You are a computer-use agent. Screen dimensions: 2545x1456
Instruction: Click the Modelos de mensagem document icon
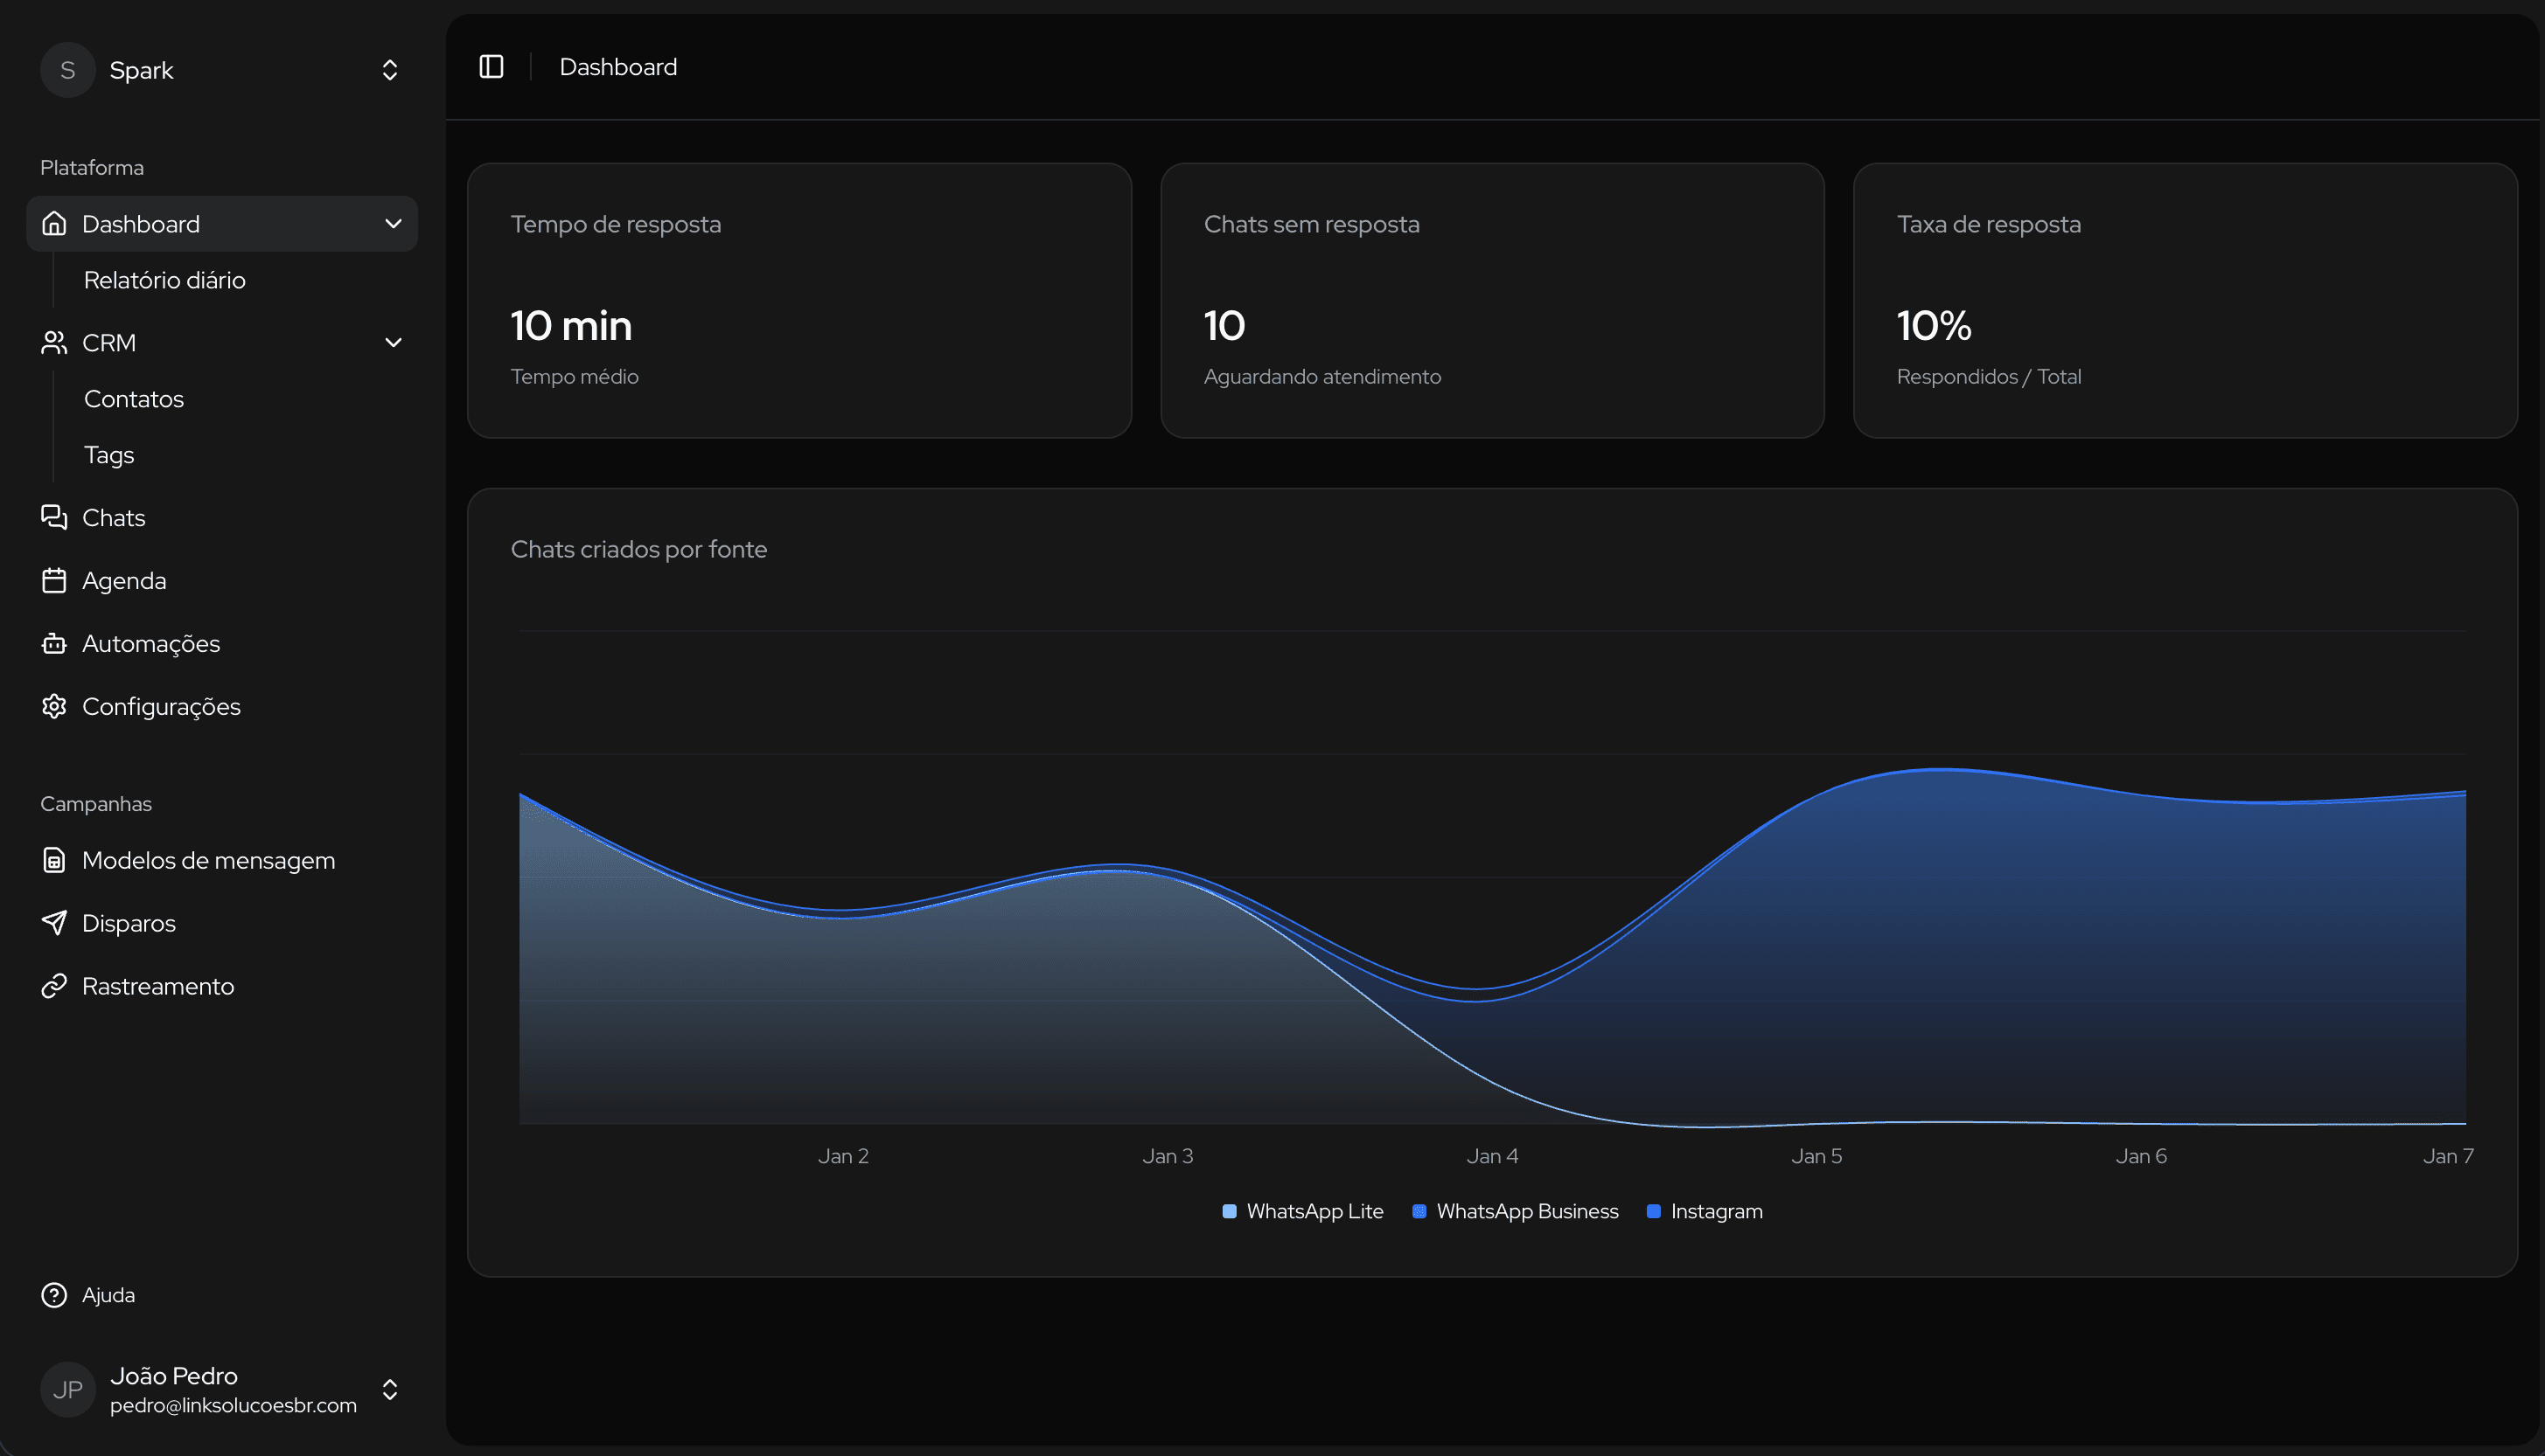(x=54, y=861)
